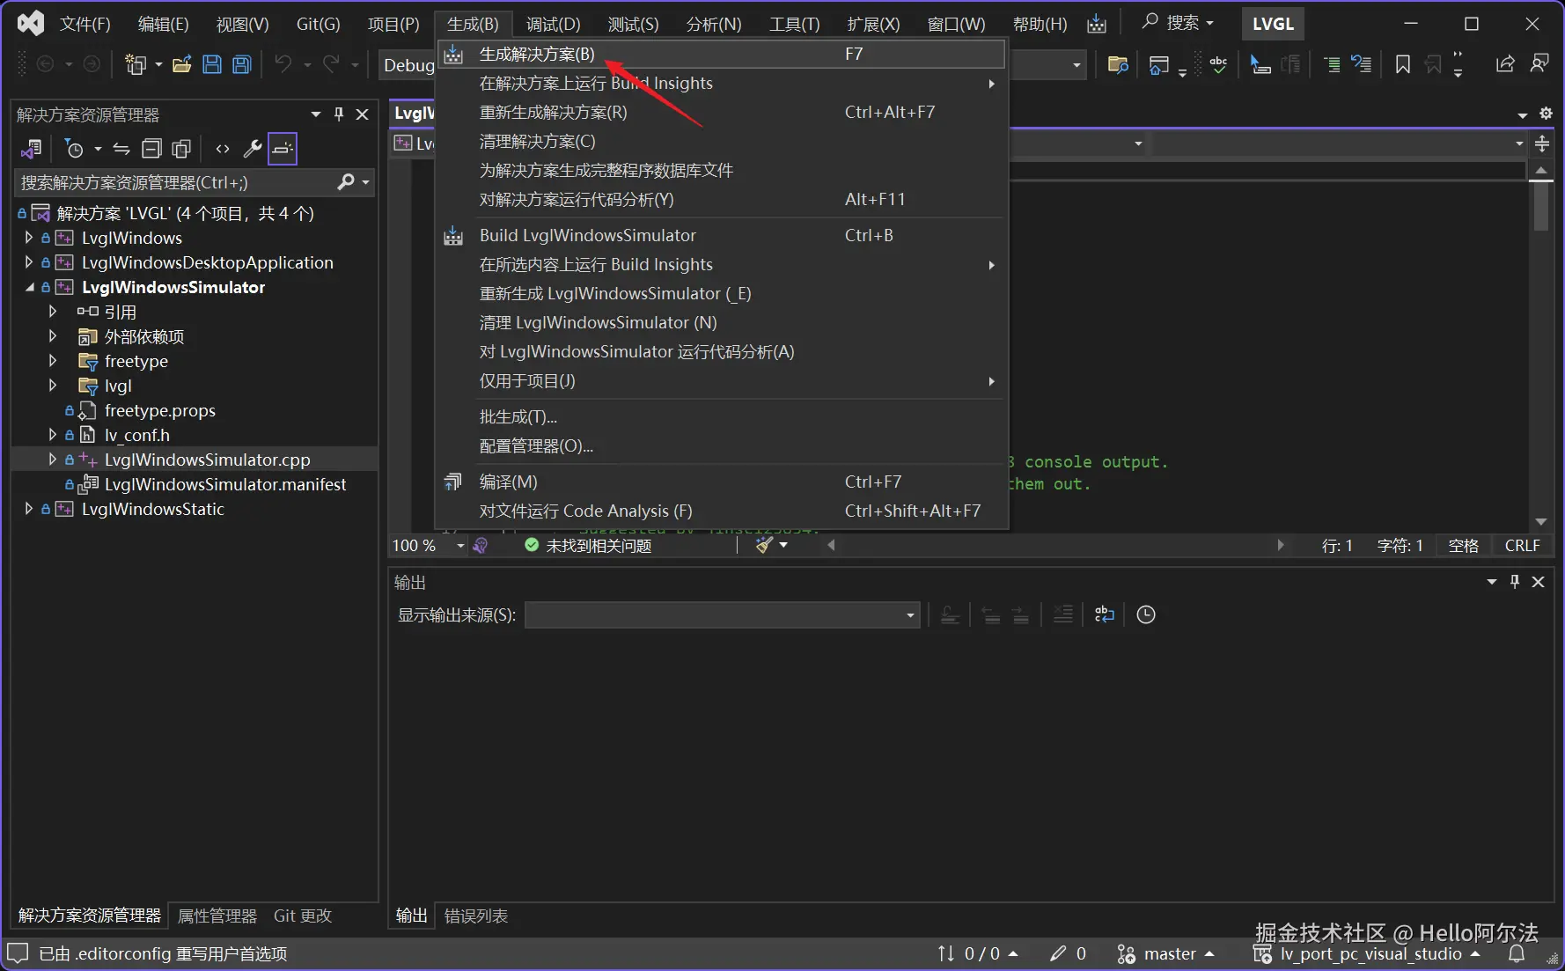Open the Debug configuration dropdown
Viewport: 1565px width, 971px height.
(408, 65)
